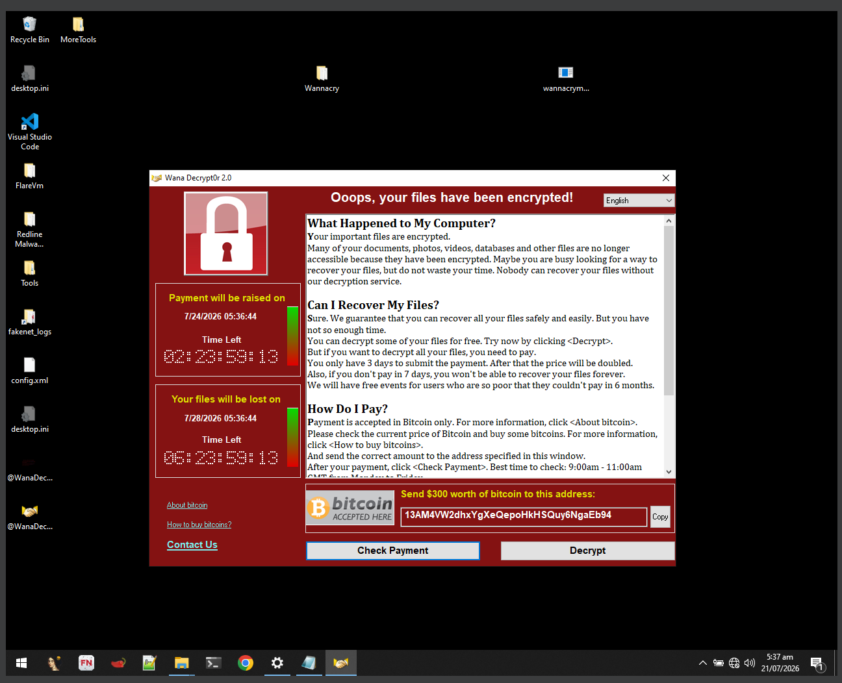Click the Bitcoin Accepted Here logo
This screenshot has width=842, height=683.
pyautogui.click(x=350, y=508)
